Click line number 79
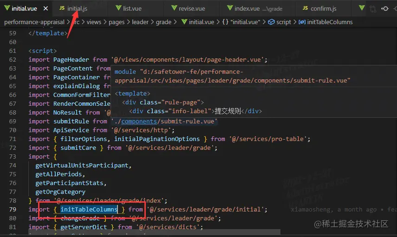 pos(13,210)
